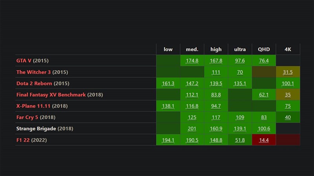Click the 'med.' column header
The width and height of the screenshot is (314, 176).
pos(192,49)
